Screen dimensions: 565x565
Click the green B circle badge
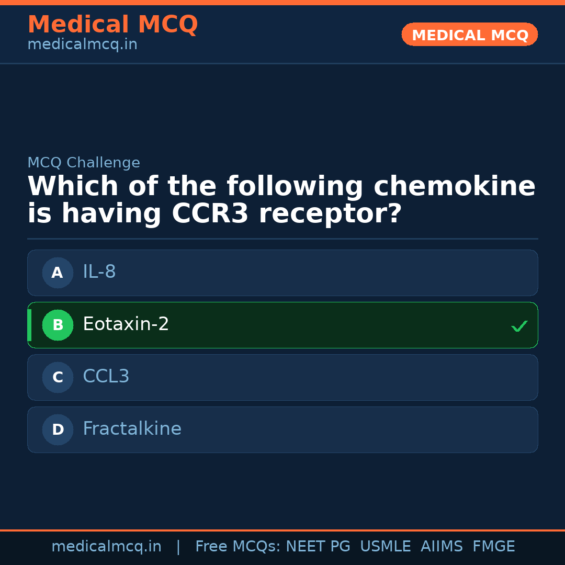[x=58, y=325]
